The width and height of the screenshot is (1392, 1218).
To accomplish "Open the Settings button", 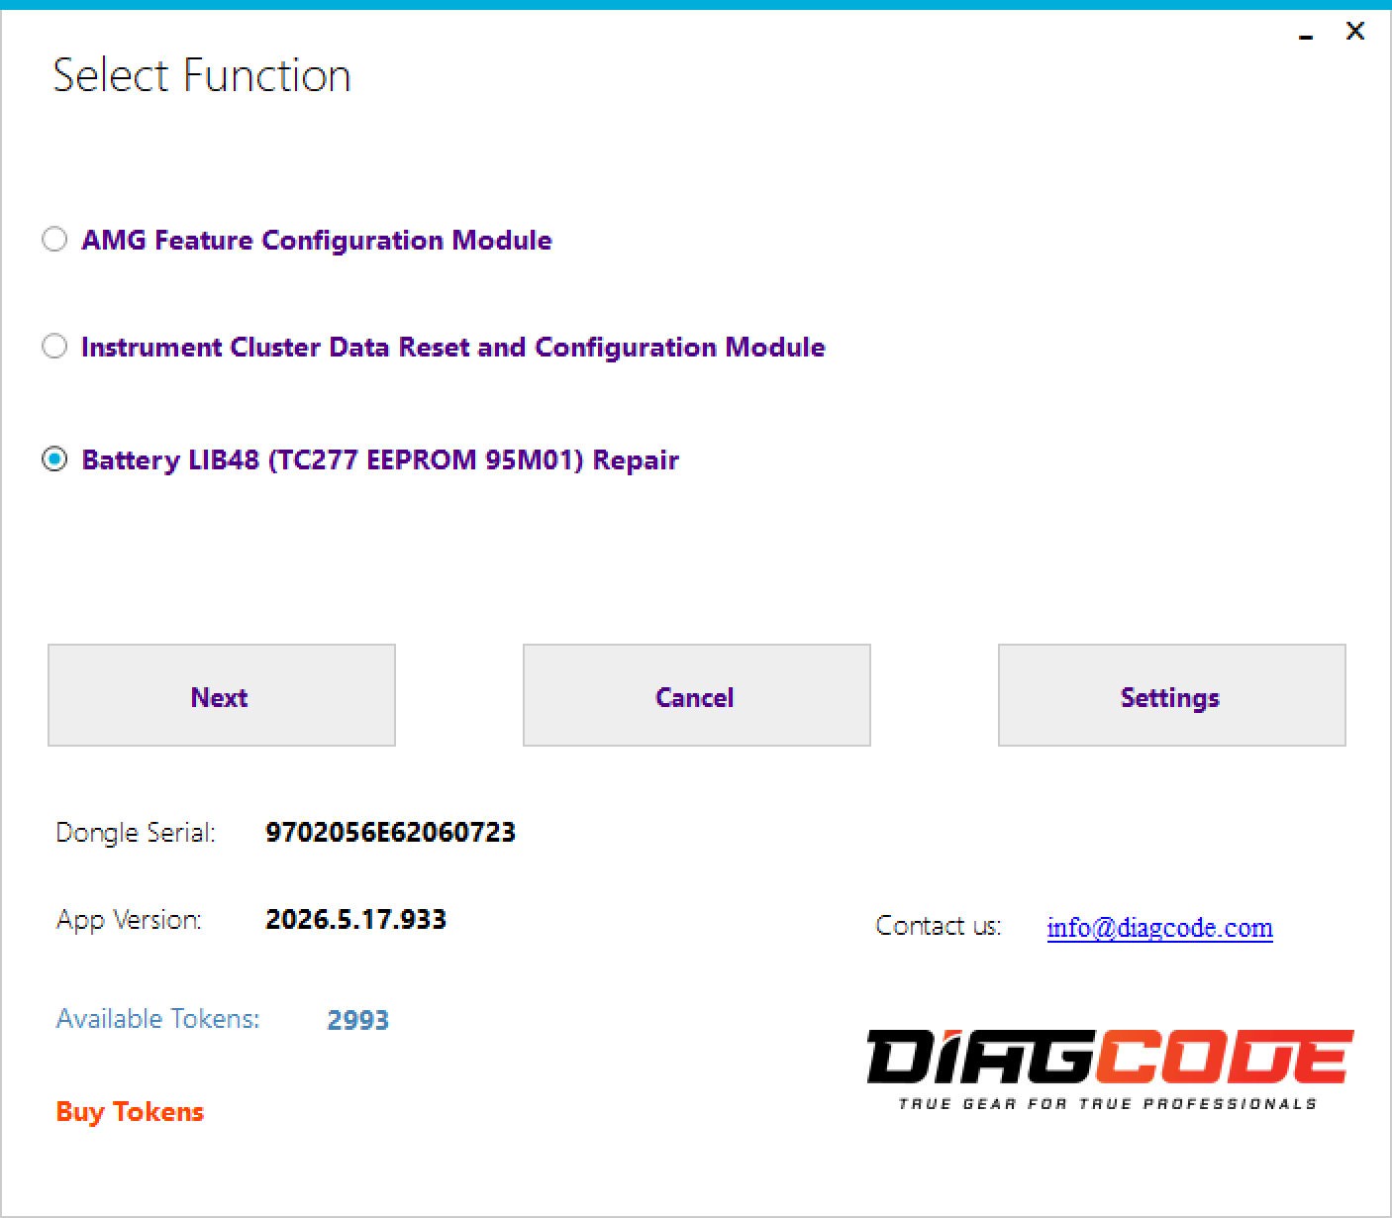I will pyautogui.click(x=1172, y=695).
